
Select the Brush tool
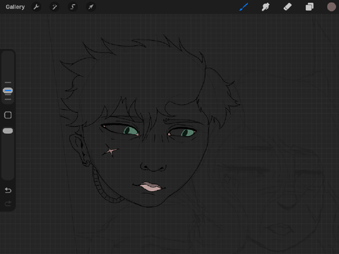coord(244,7)
